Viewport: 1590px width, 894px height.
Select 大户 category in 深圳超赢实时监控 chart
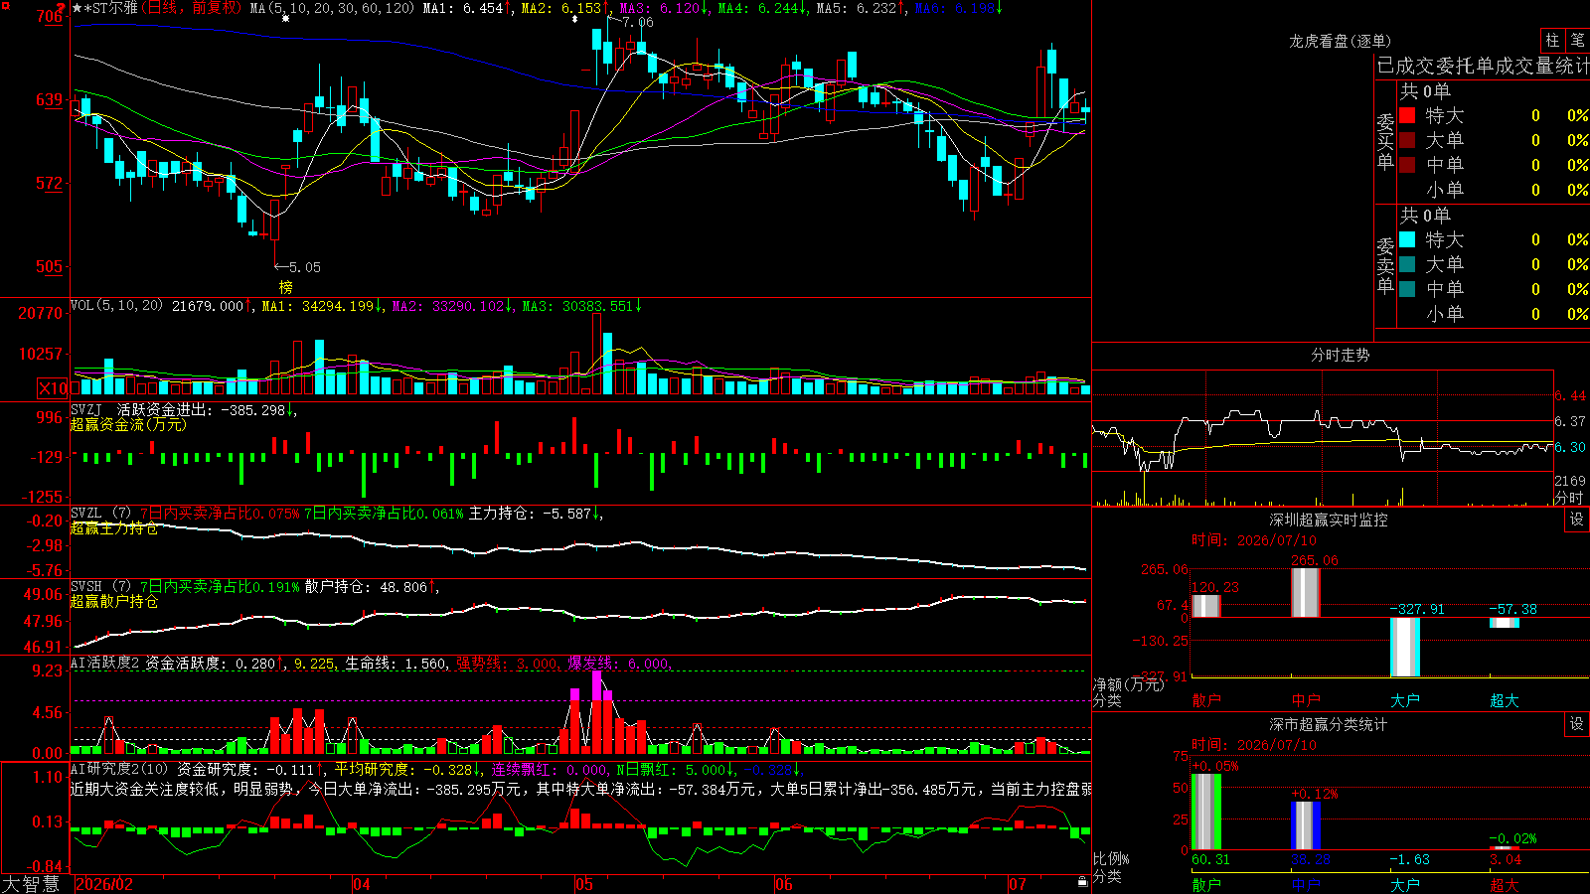coord(1405,700)
